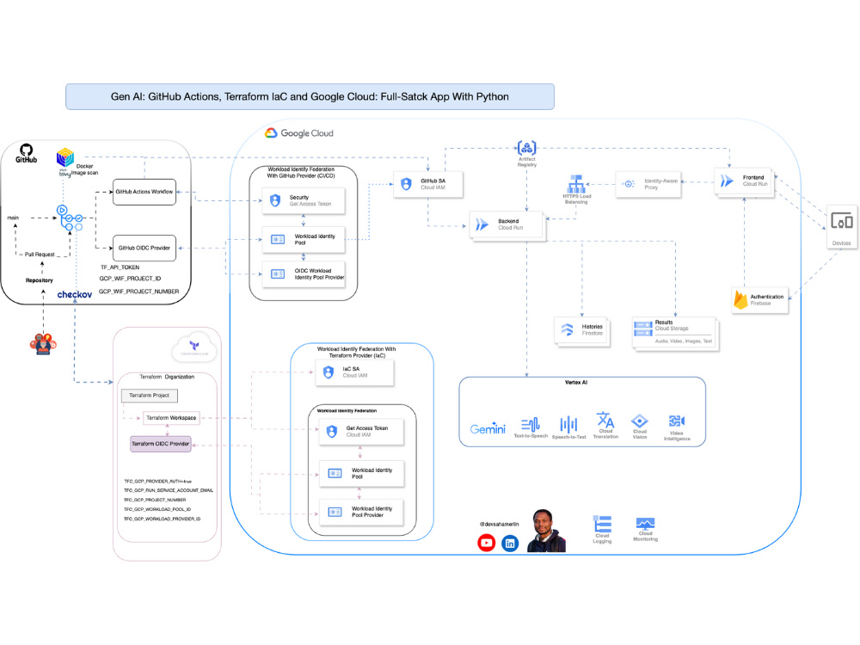
Task: Click the author portrait photo
Action: pos(546,531)
